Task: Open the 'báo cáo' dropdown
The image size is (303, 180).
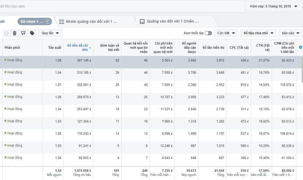Action: click(x=291, y=33)
